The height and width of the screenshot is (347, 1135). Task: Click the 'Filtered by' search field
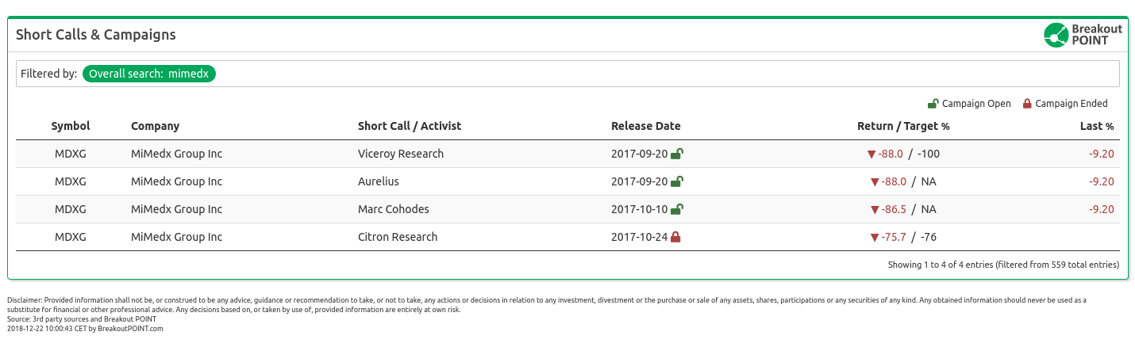567,74
